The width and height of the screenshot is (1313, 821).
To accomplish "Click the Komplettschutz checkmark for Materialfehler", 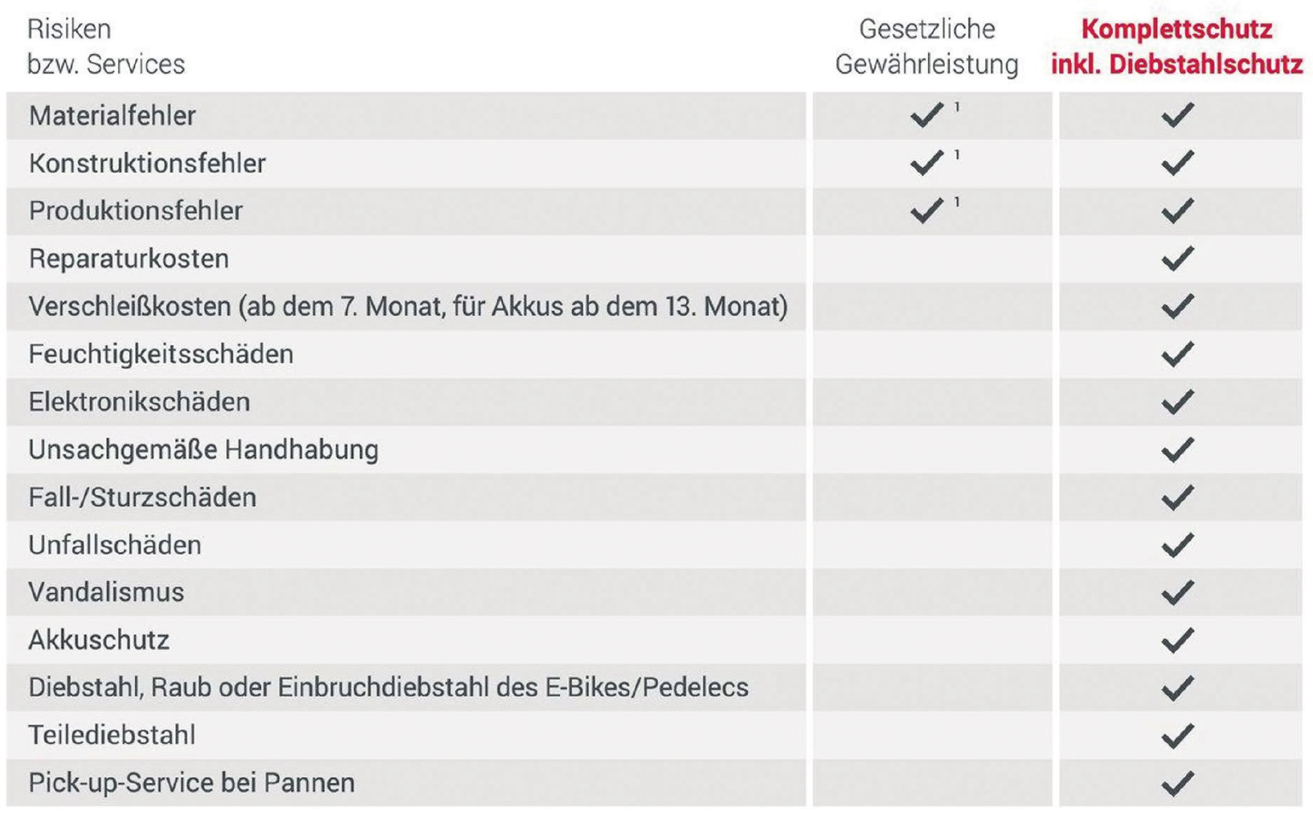I will point(1177,115).
